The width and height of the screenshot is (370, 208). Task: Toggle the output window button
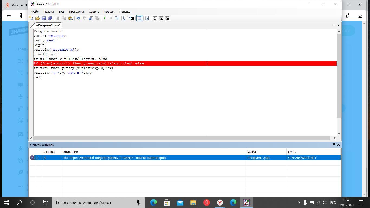[x=139, y=18]
